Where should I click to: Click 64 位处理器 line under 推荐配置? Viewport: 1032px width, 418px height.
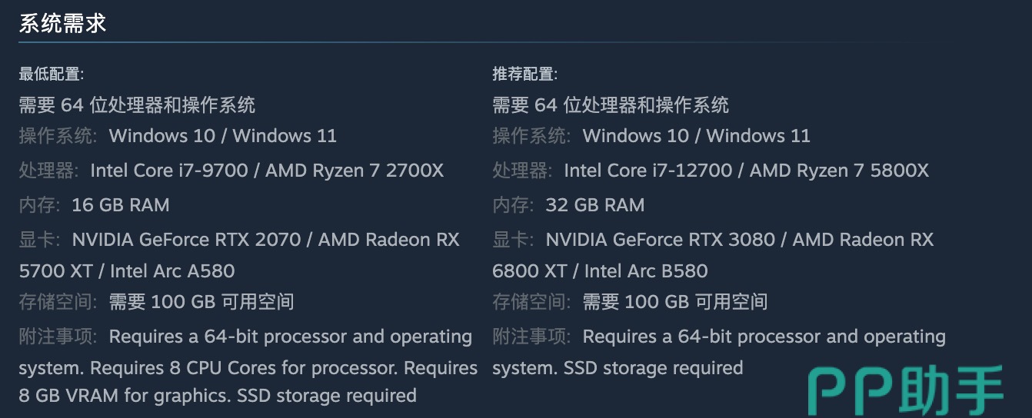(611, 104)
